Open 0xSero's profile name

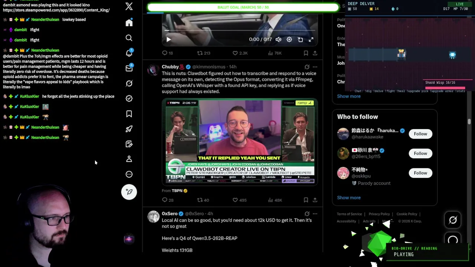pos(170,214)
